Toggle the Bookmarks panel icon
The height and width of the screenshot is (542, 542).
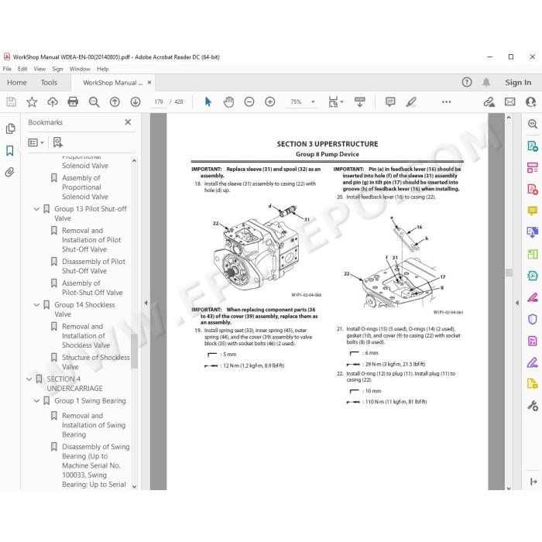click(x=9, y=150)
